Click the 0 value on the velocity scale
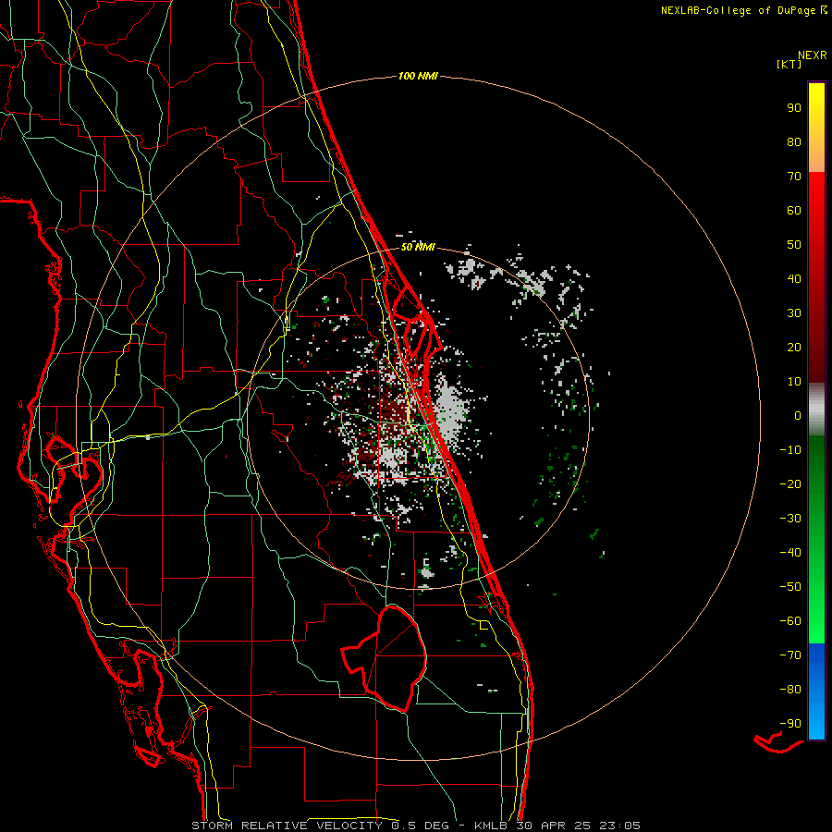This screenshot has width=832, height=832. (798, 416)
